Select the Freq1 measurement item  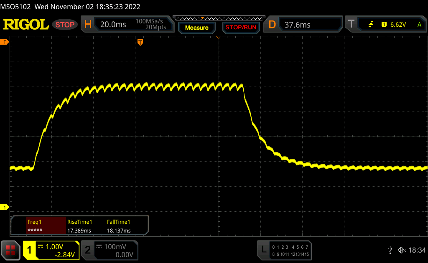click(38, 226)
